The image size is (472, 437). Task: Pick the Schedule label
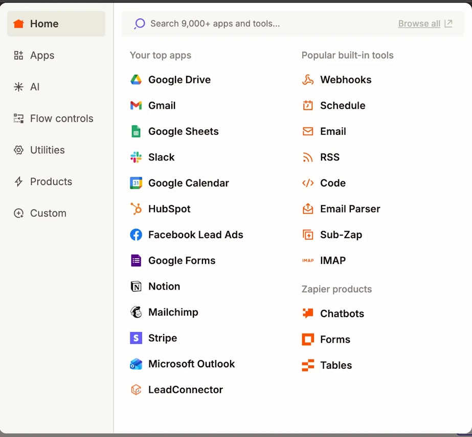343,106
